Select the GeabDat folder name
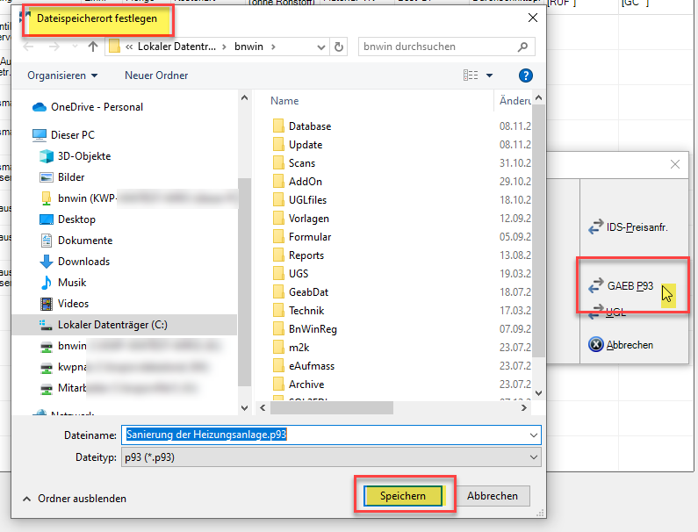This screenshot has width=698, height=532. [308, 292]
